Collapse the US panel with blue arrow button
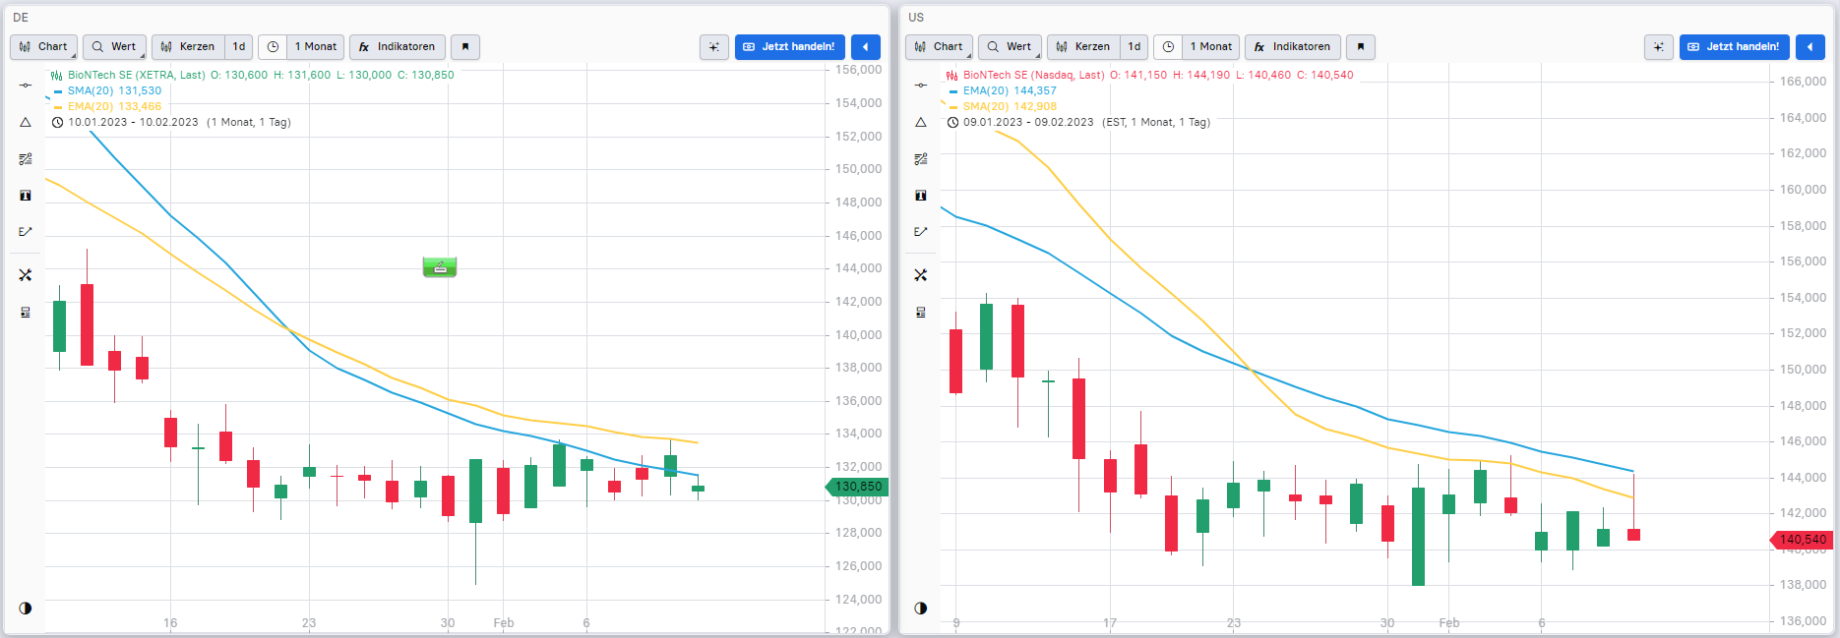Screen dimensions: 1840x638 click(x=1809, y=46)
